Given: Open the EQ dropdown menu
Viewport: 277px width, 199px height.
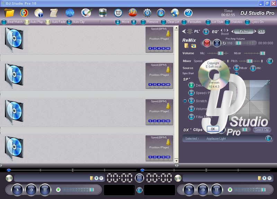Looking at the screenshot, I should click(x=215, y=32).
